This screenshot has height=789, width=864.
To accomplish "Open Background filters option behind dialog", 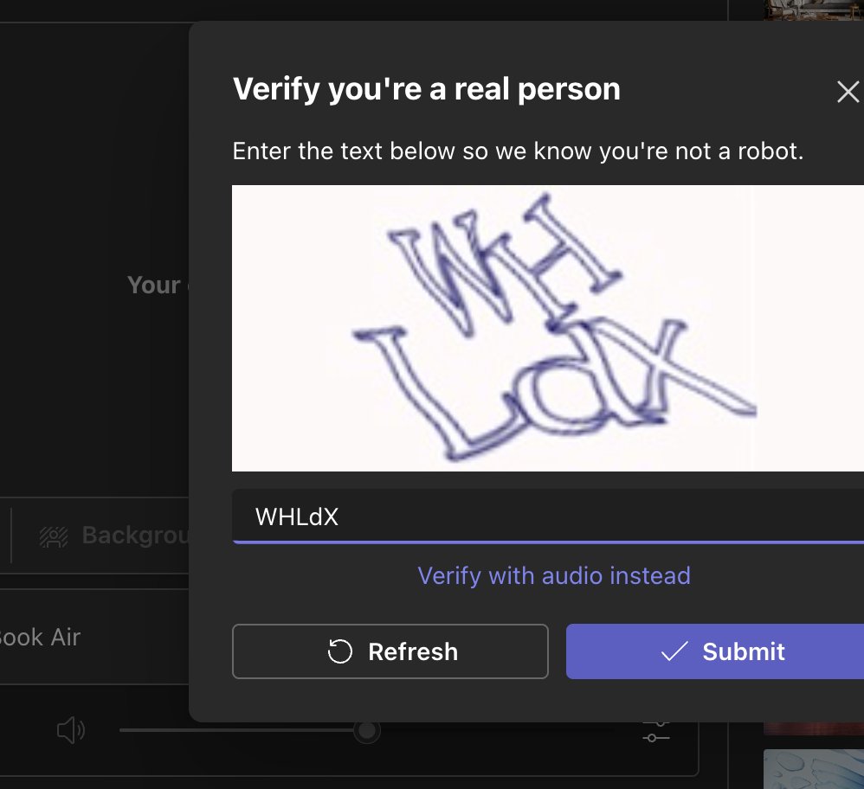I will (x=116, y=536).
